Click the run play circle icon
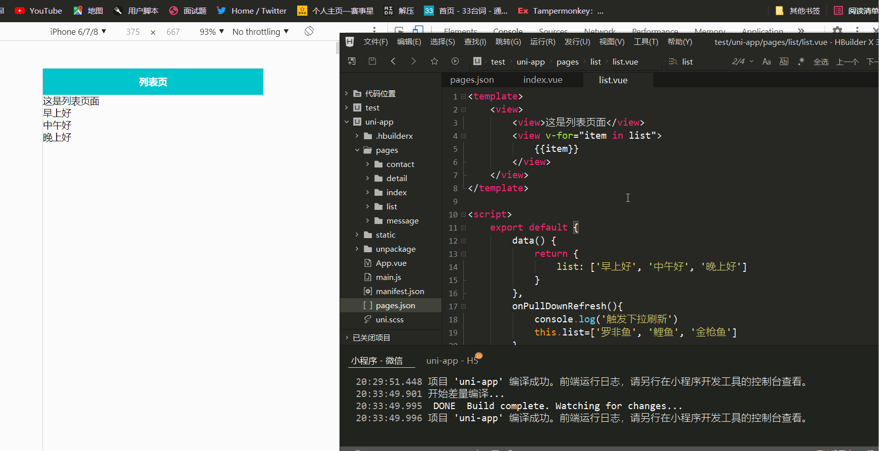Screen dimensions: 879x451 (455, 61)
